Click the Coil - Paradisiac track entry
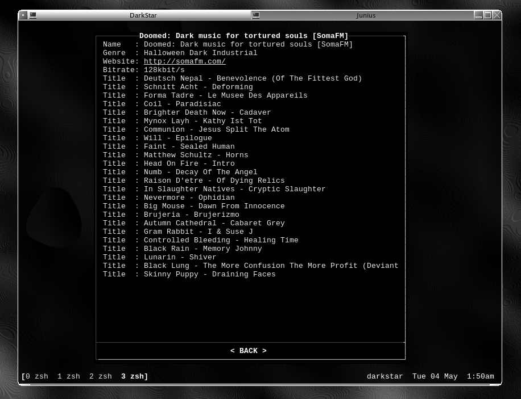 pos(182,104)
